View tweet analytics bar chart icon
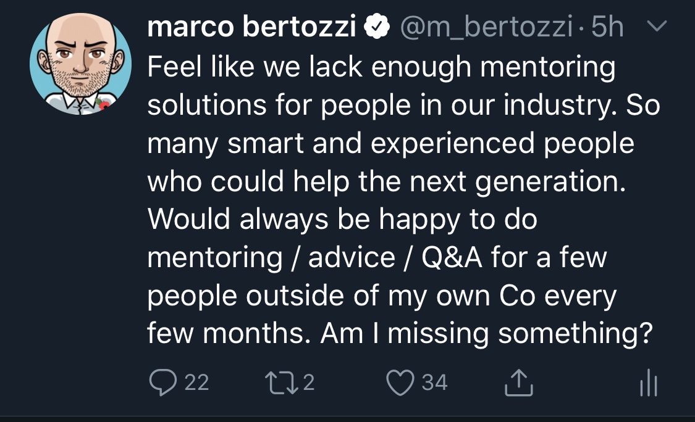The height and width of the screenshot is (422, 695). pos(649,384)
